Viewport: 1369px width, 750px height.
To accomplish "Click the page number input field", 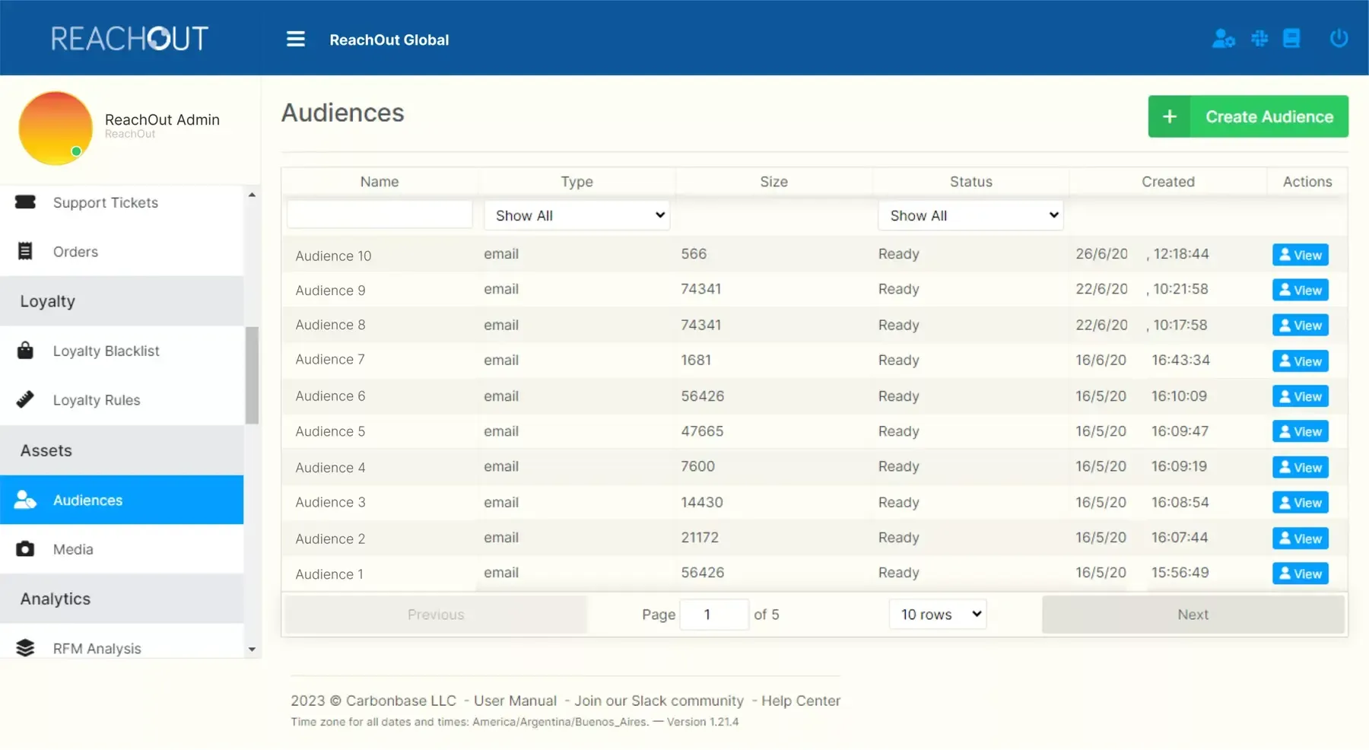I will [713, 614].
